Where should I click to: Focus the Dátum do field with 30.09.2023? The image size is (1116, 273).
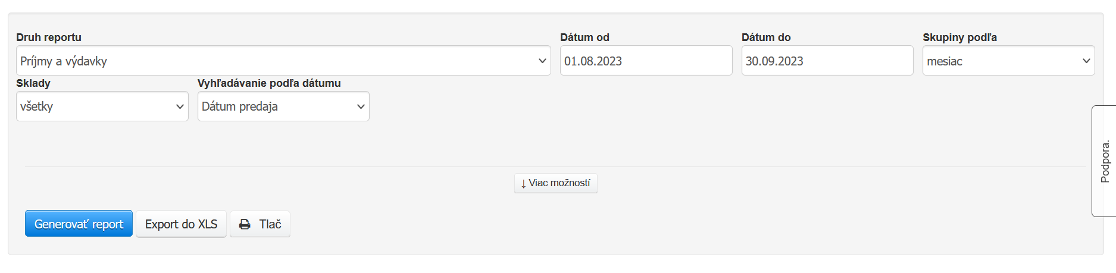point(827,61)
